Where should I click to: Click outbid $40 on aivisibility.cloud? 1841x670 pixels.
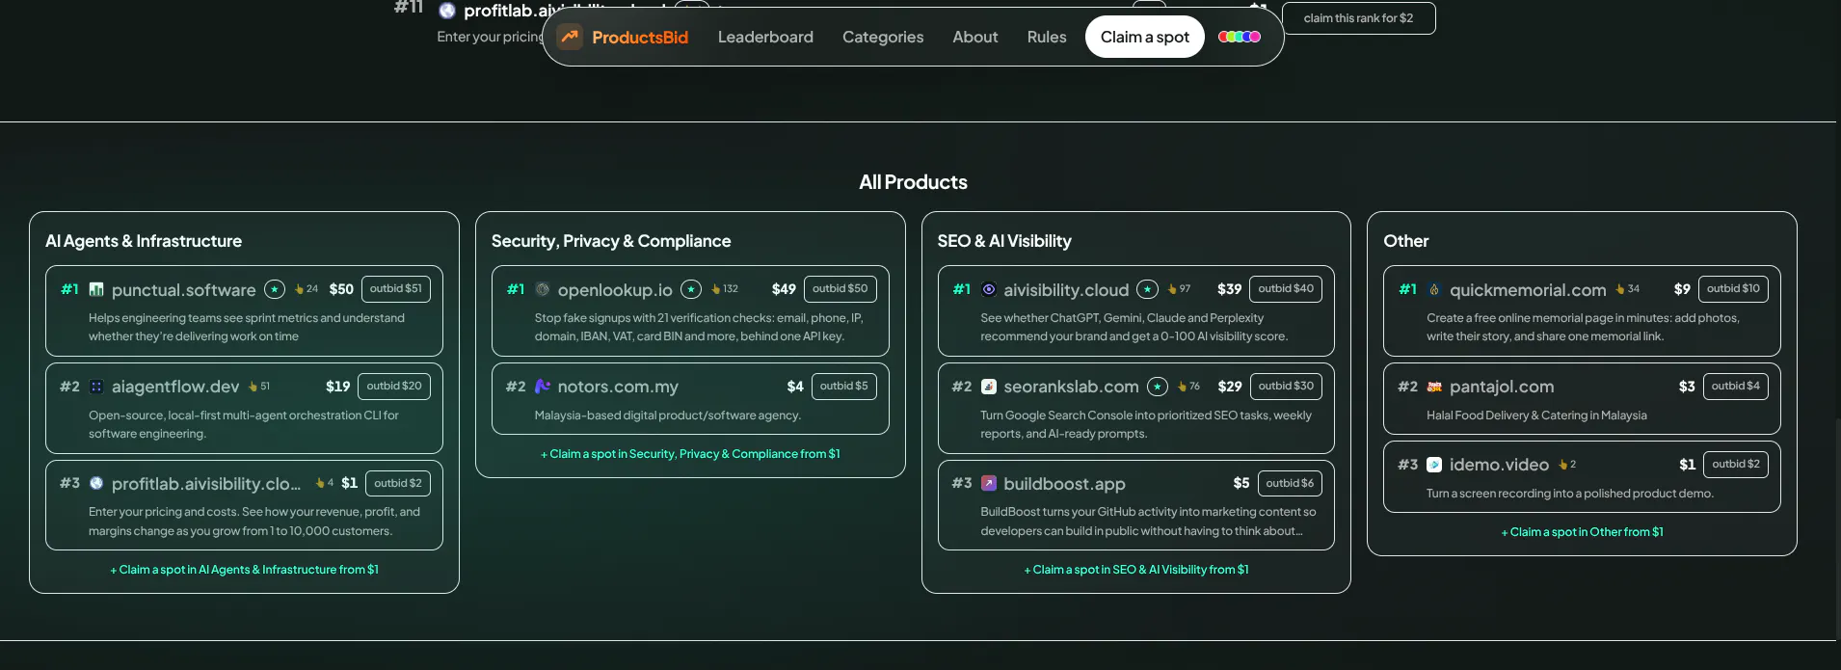tap(1286, 289)
